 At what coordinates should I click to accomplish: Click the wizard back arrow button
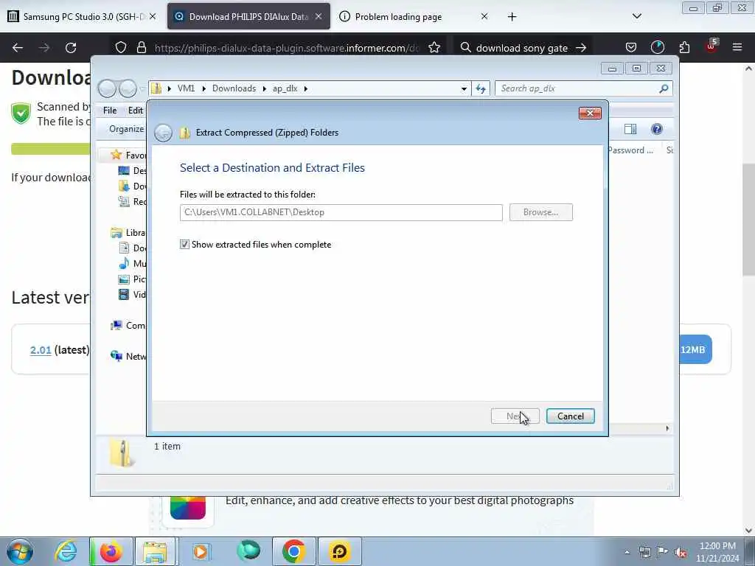[163, 133]
